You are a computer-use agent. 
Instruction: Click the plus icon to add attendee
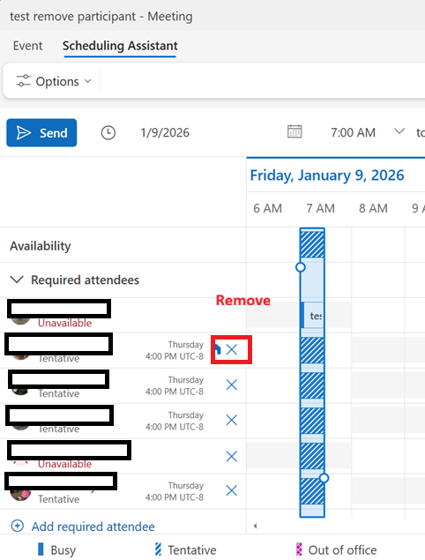[x=18, y=526]
